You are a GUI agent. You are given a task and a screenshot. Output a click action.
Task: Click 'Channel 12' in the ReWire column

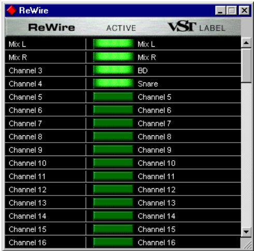27,190
